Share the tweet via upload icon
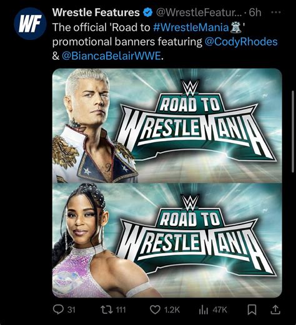Screen dimensions: 296x325 [275, 309]
